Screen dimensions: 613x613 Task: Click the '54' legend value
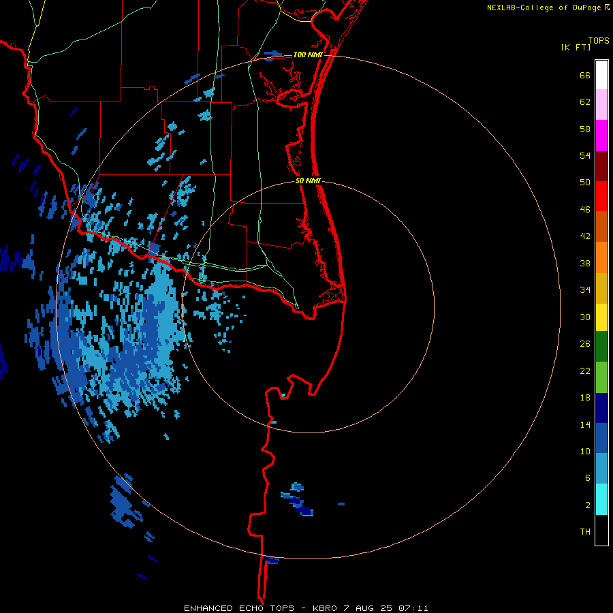tap(585, 155)
